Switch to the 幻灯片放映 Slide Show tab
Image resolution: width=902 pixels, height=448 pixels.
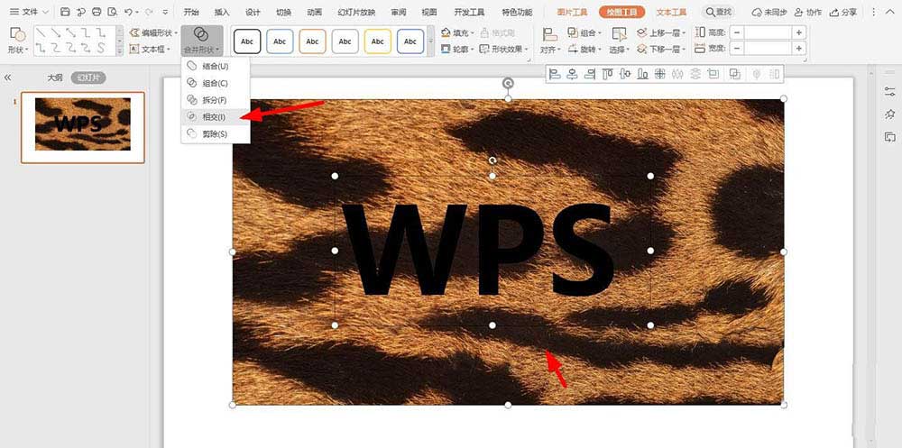click(x=356, y=12)
